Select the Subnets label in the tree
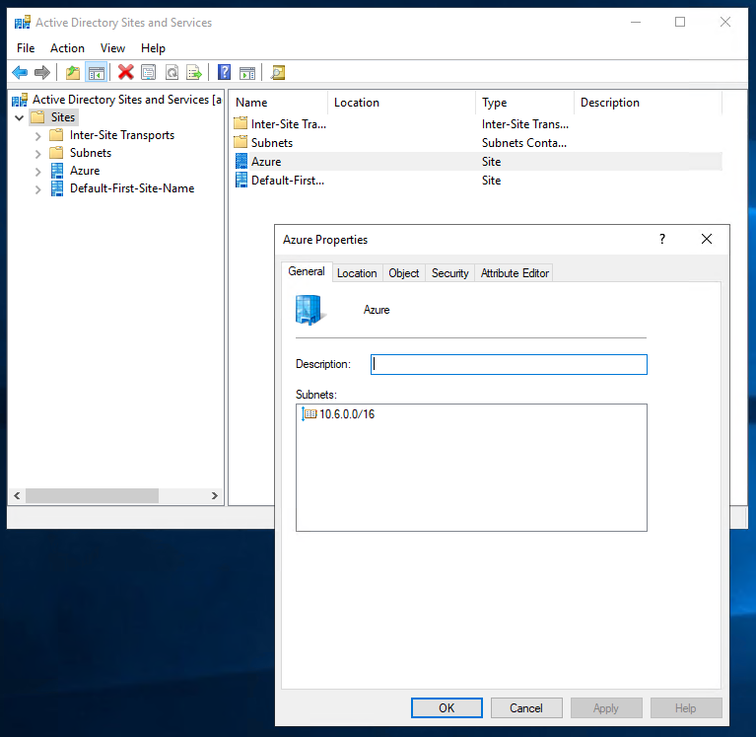 91,153
